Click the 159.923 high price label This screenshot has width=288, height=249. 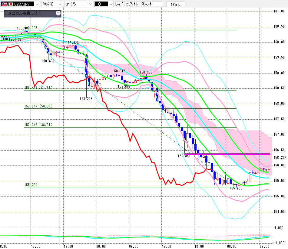click(x=72, y=43)
